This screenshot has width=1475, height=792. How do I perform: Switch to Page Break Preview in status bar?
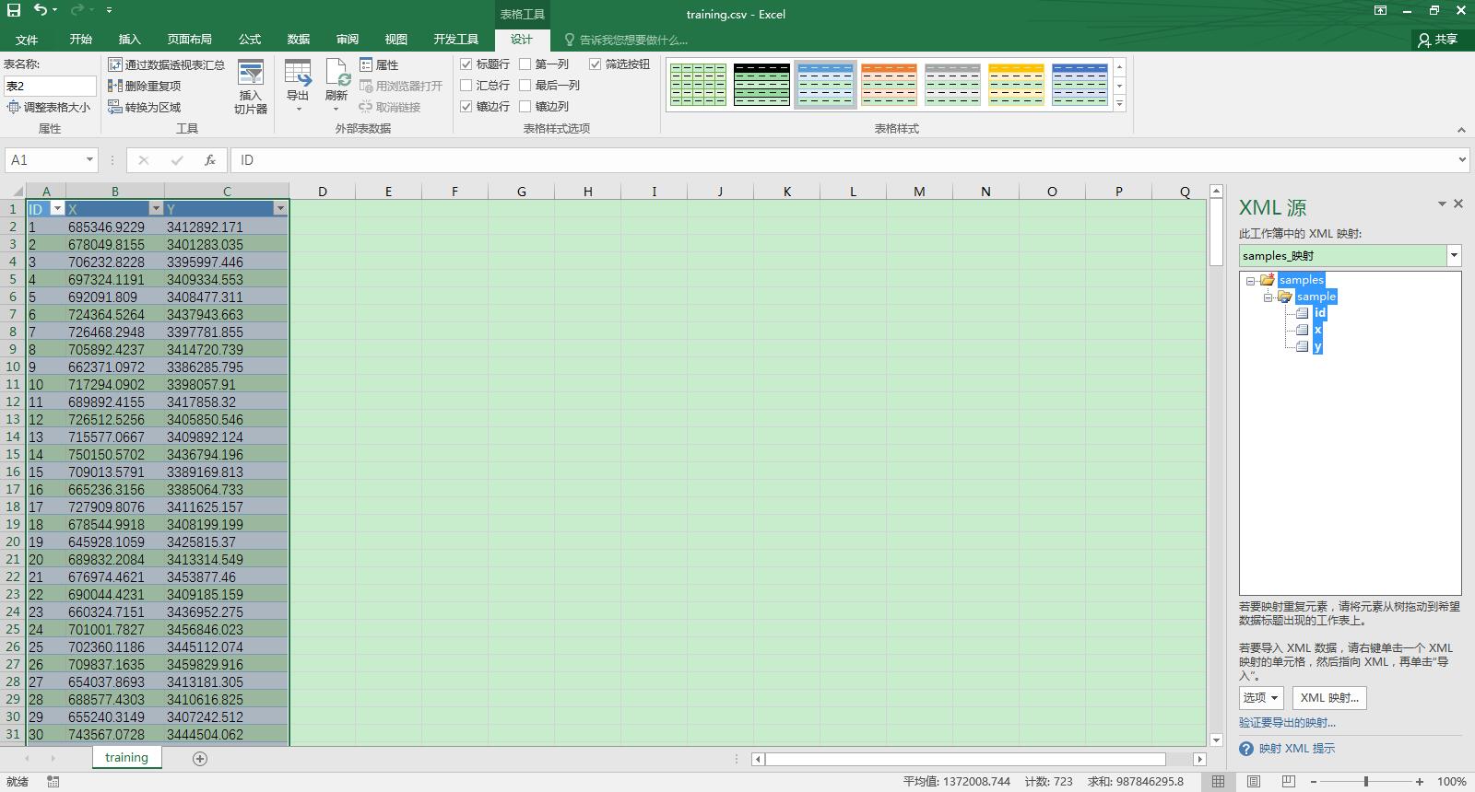(x=1289, y=781)
